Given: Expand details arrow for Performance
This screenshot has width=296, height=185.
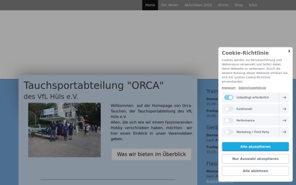Looking at the screenshot, I should 284,120.
